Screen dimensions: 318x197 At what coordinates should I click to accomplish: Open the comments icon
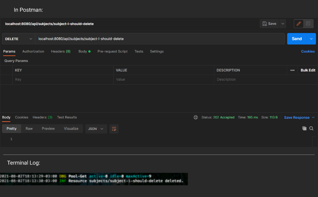pyautogui.click(x=308, y=24)
